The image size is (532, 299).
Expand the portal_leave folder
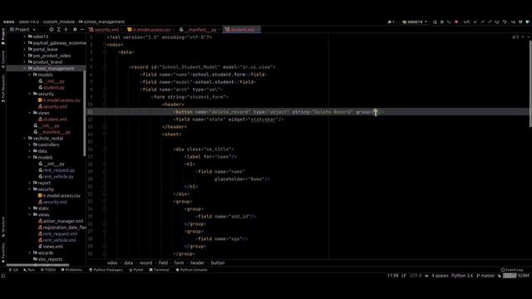pos(25,50)
